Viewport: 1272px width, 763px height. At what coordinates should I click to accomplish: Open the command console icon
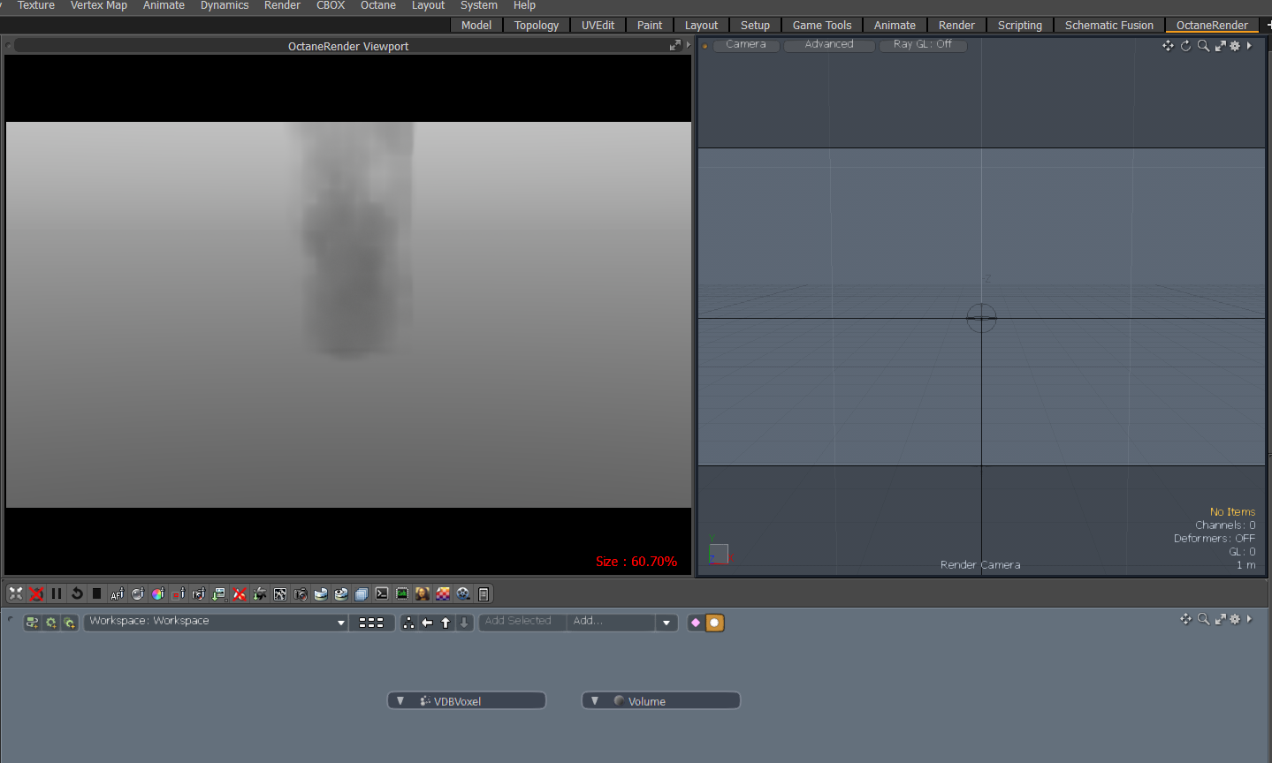[x=382, y=594]
